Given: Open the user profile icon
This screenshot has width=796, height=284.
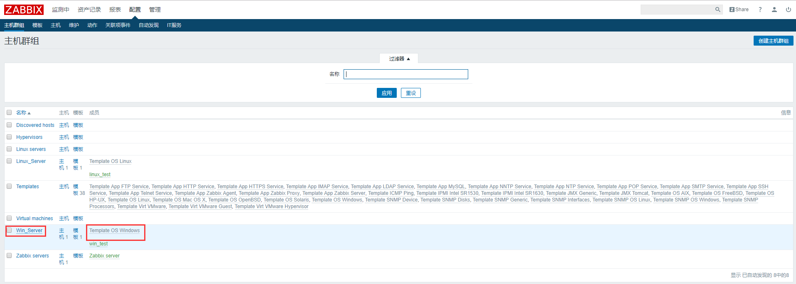Looking at the screenshot, I should 774,10.
